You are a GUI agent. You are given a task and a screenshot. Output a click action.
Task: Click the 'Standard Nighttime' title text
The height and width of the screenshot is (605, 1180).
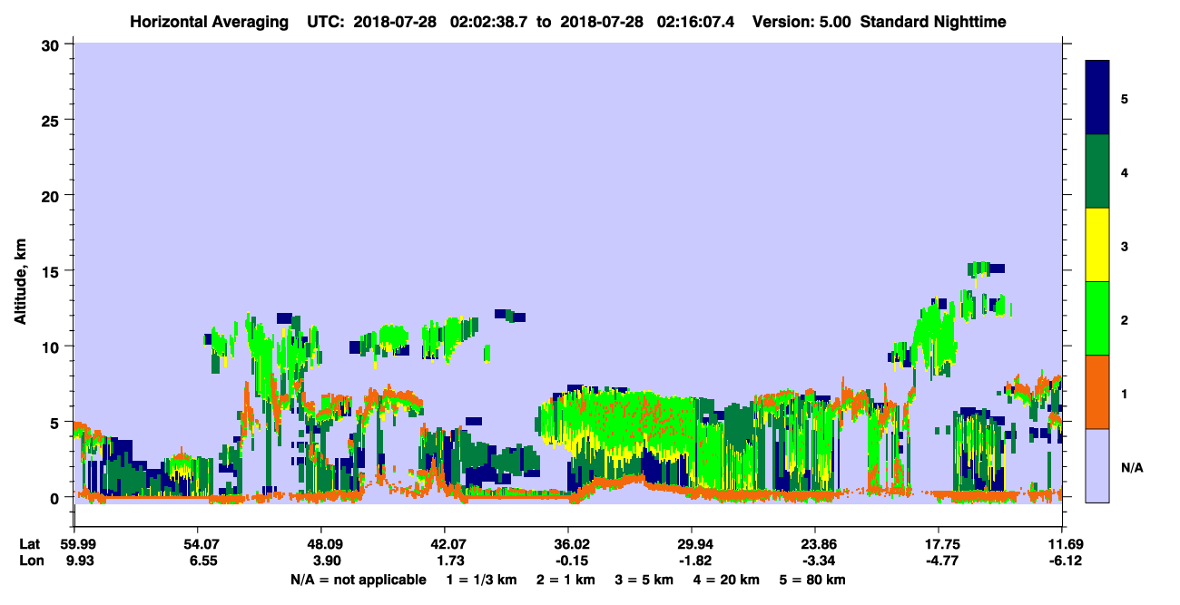[932, 21]
